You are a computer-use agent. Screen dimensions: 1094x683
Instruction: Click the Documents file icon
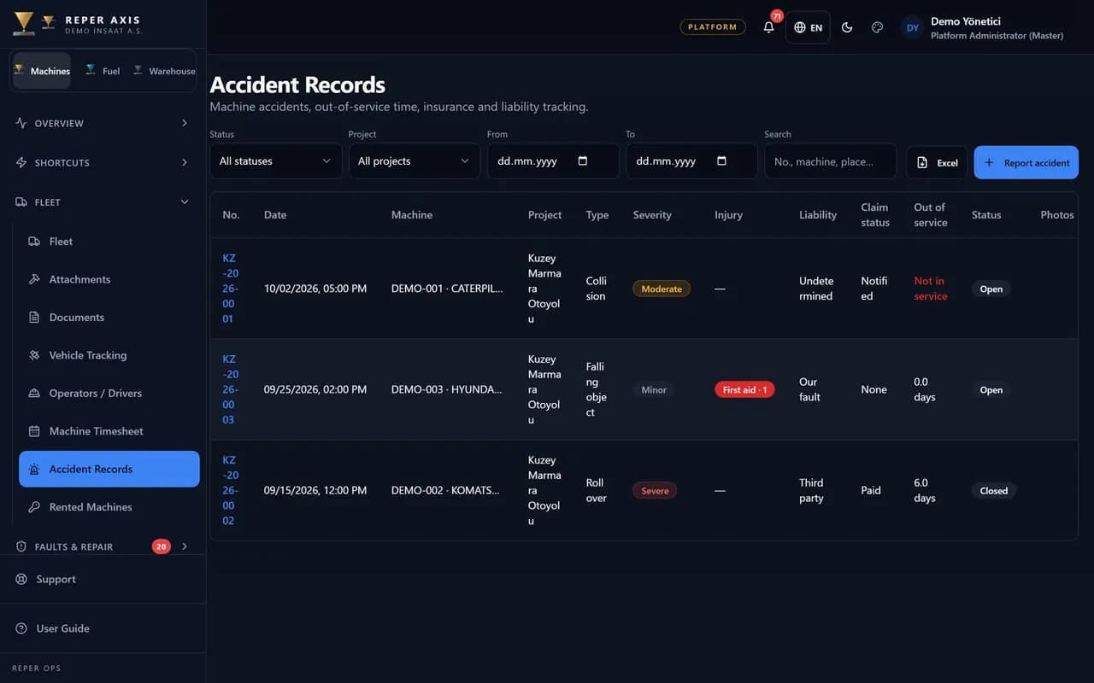pos(34,317)
